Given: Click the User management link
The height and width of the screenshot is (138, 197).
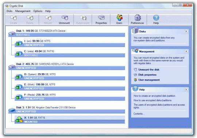Looking at the screenshot, I should tap(149, 80).
